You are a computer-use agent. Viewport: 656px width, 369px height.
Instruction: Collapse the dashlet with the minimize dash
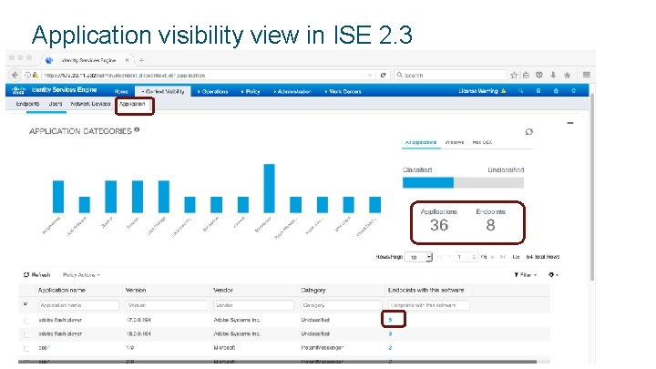tap(570, 123)
